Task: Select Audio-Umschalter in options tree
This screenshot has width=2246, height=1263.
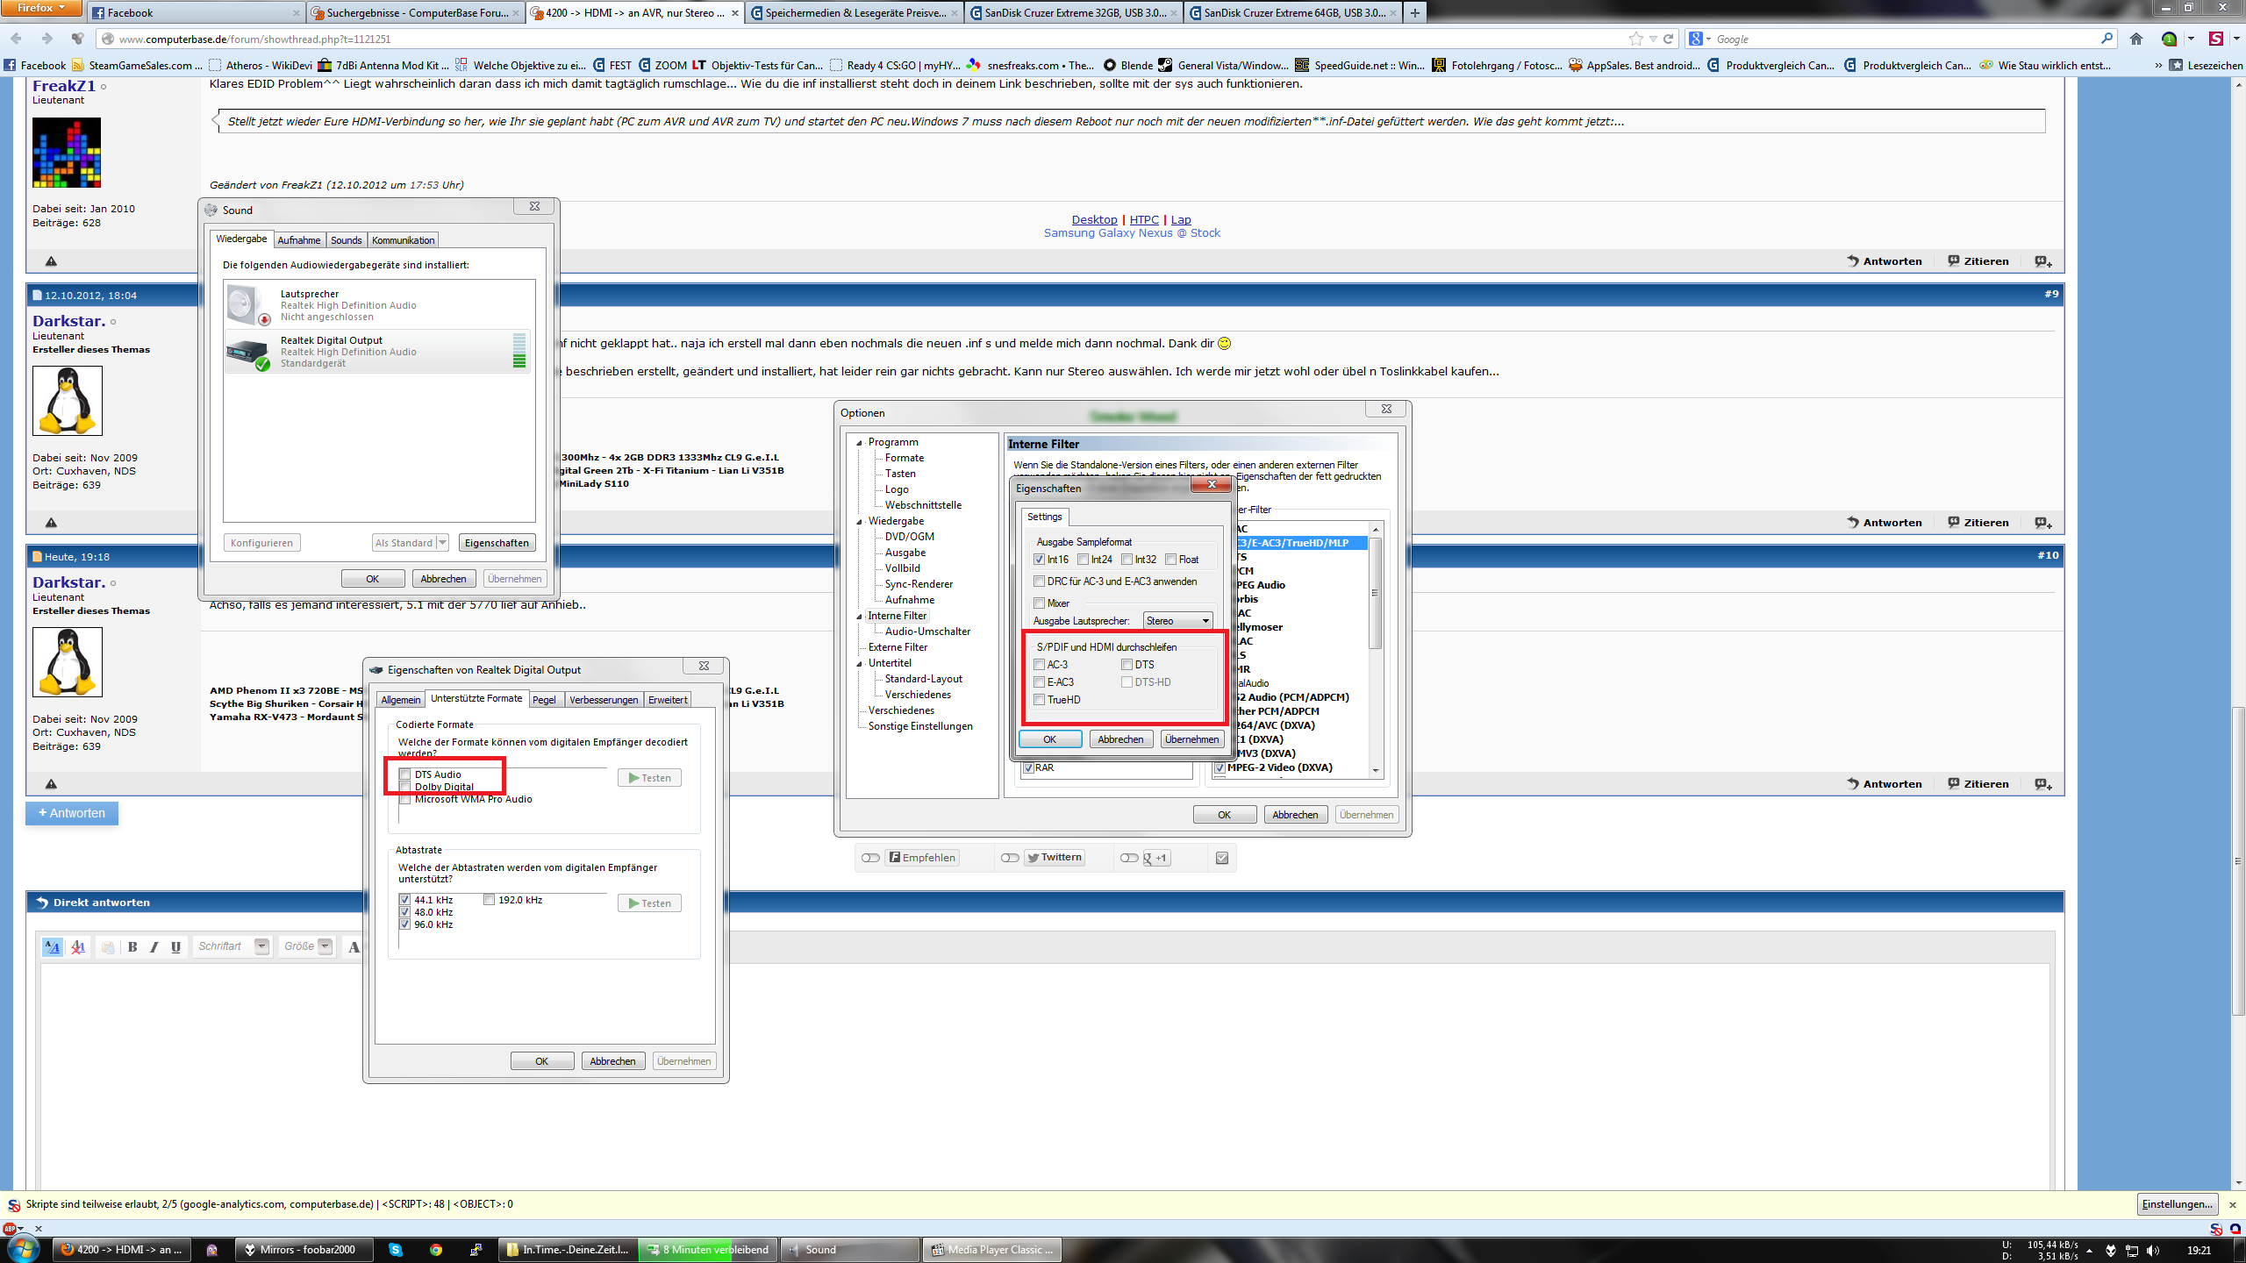Action: (926, 631)
